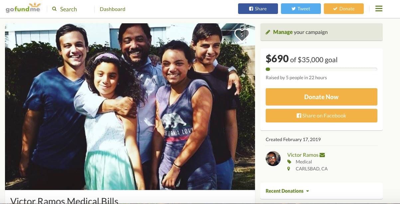Click the search magnifier icon
Viewport: 400px width, 204px height.
[55, 9]
